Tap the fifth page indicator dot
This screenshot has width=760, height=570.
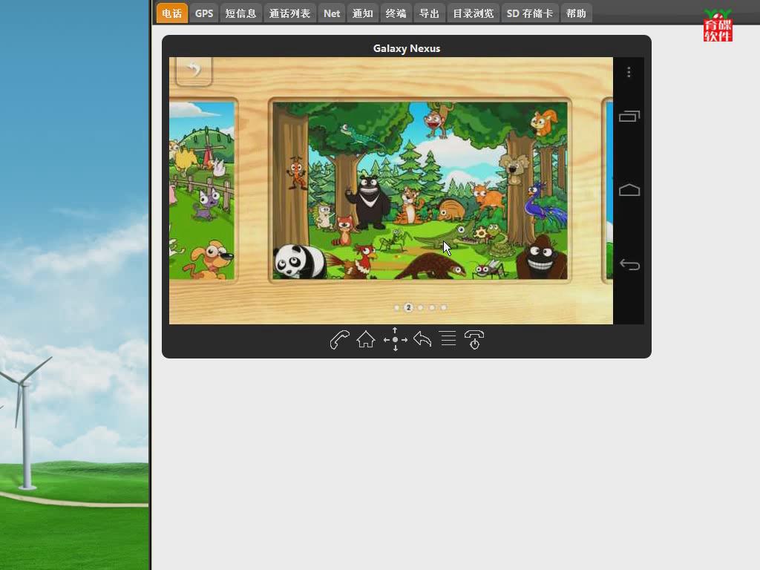point(444,308)
